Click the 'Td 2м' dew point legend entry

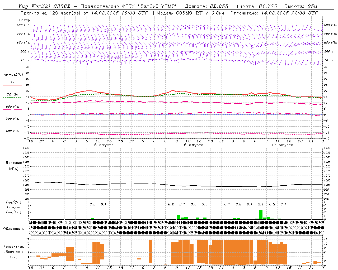click(12, 94)
